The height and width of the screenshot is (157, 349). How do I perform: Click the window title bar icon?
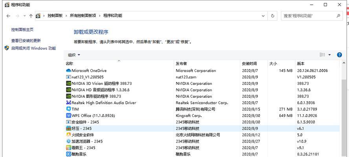(x=7, y=5)
